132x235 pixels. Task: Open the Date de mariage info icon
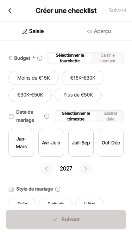click(47, 116)
